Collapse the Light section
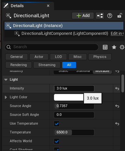125x151 pixels. click(6, 80)
